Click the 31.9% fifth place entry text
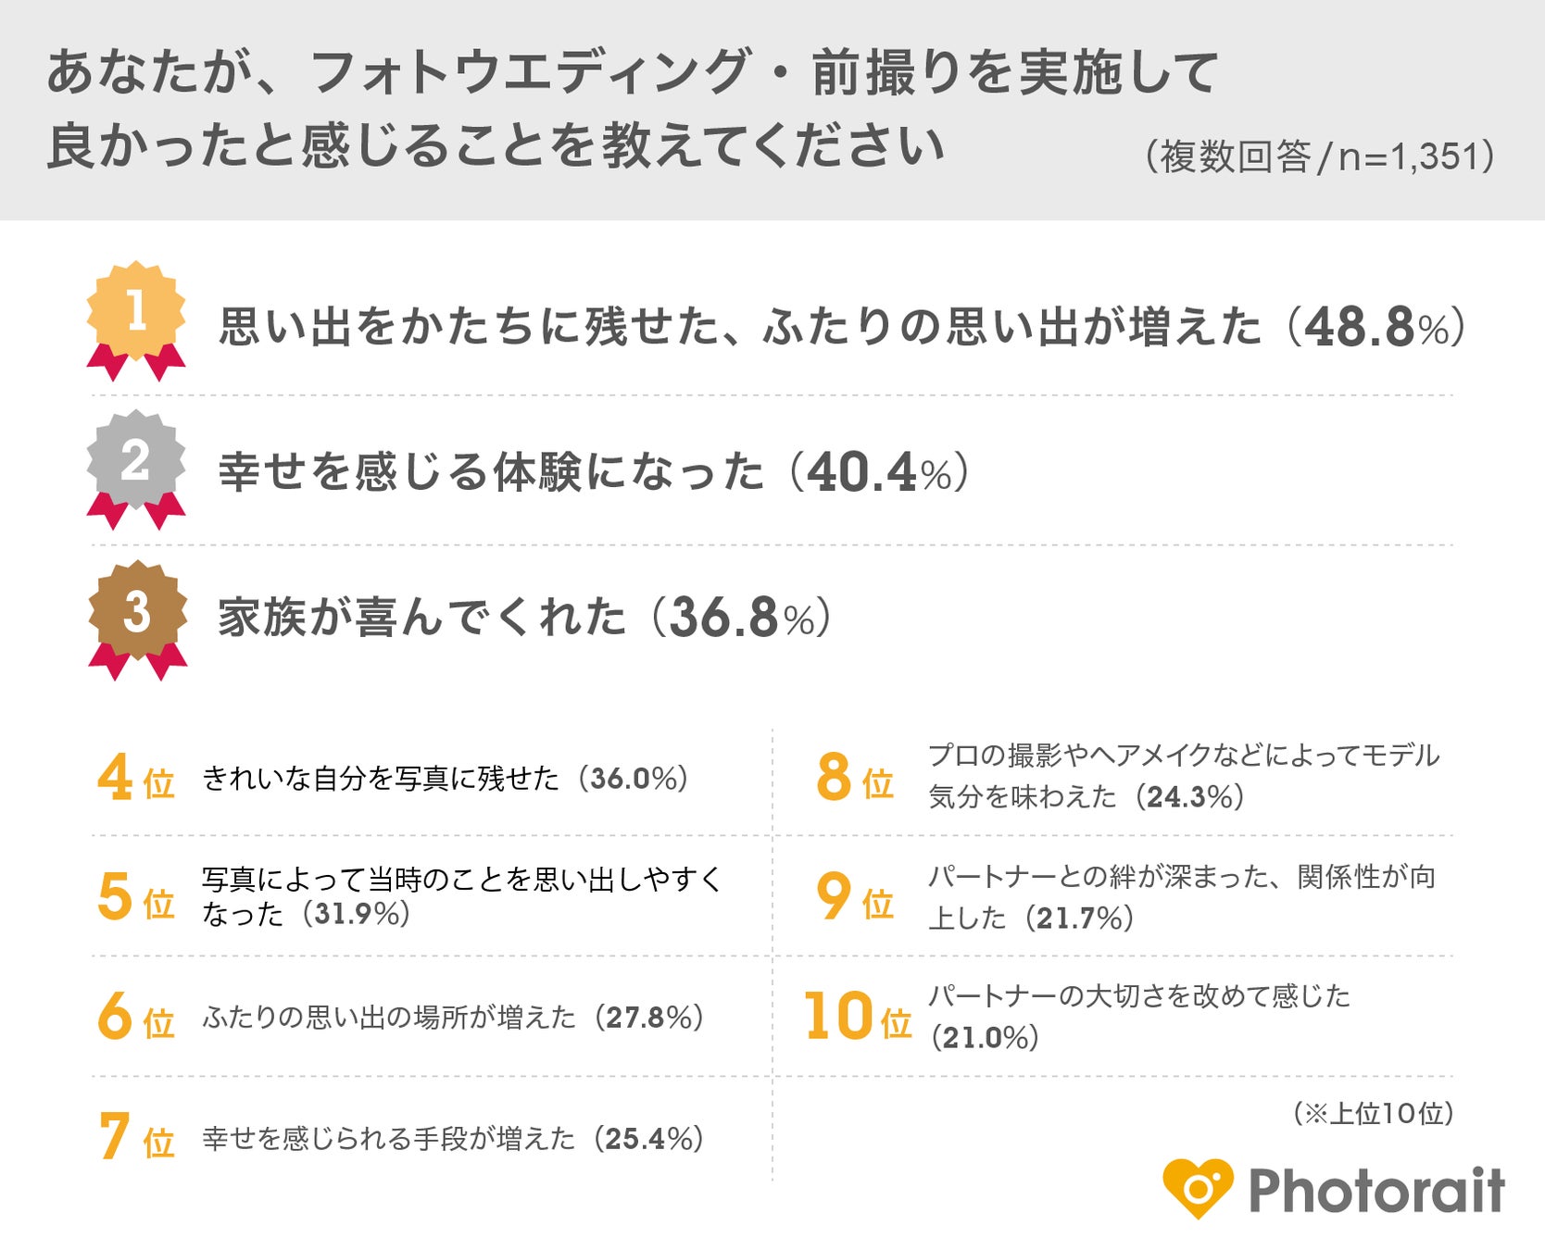Screen dimensions: 1545x1250 click(x=461, y=896)
